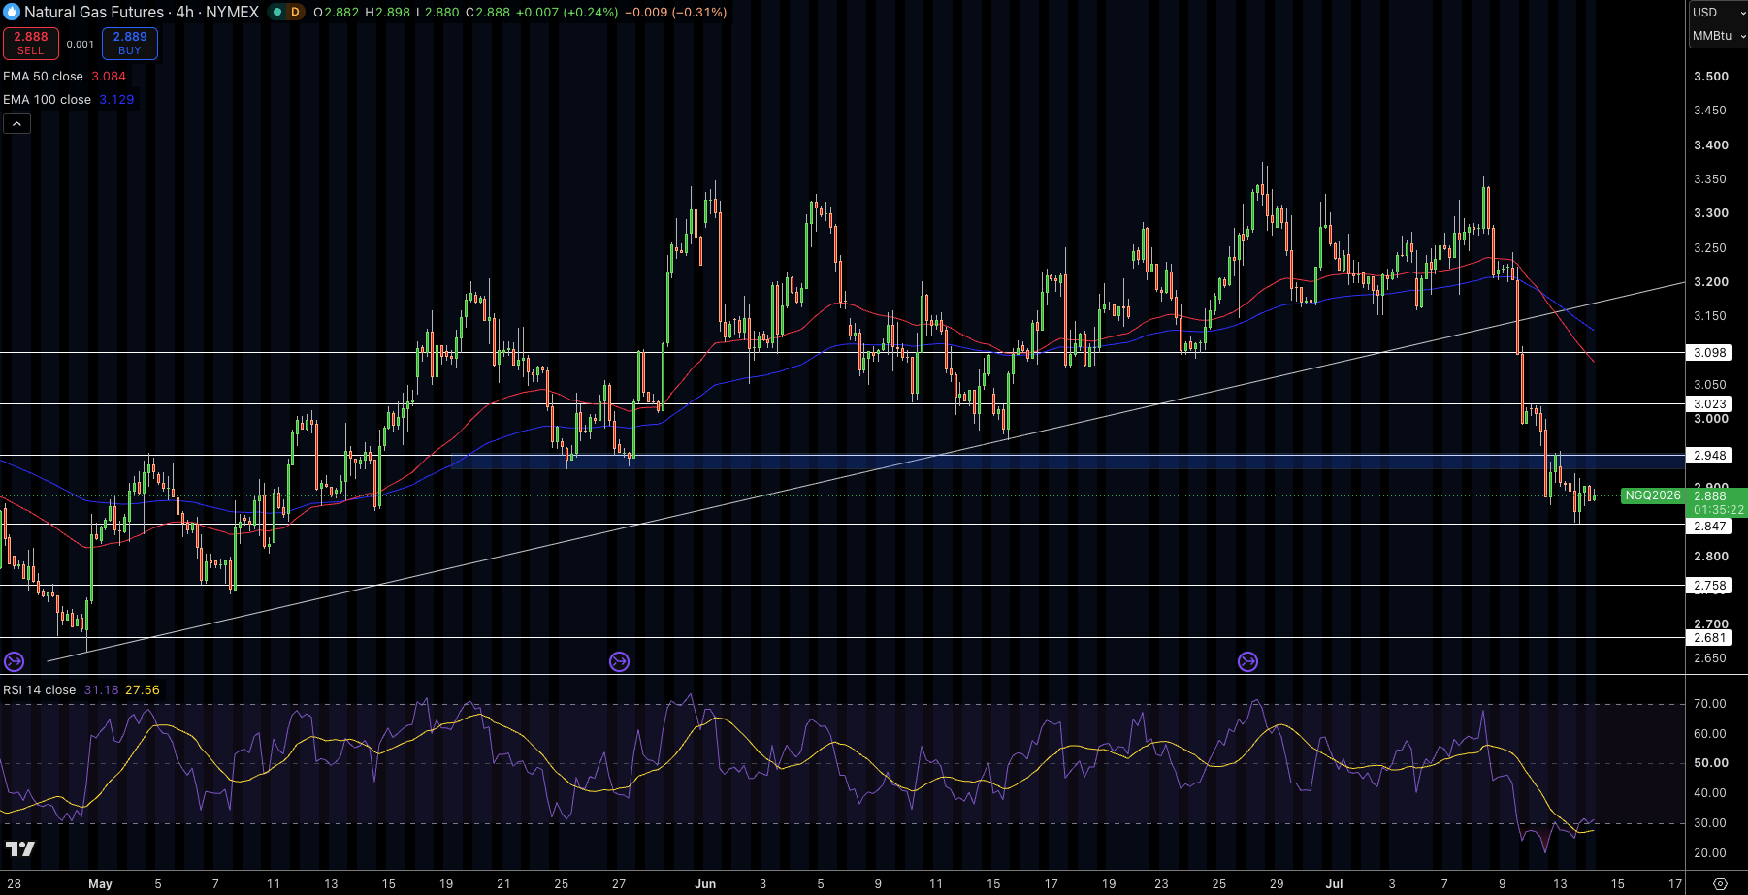Click the May label on time axis
1748x895 pixels.
point(100,883)
